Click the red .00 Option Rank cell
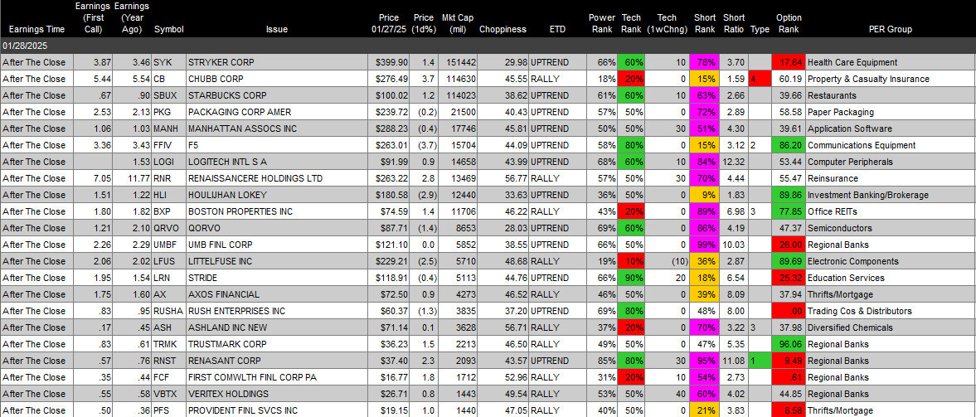Viewport: 976px width, 417px height. pyautogui.click(x=789, y=311)
